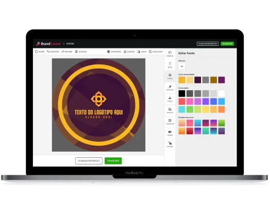Viewport: 270px width, 216px height.
Task: Select the logo text on the canvas
Action: click(x=98, y=112)
